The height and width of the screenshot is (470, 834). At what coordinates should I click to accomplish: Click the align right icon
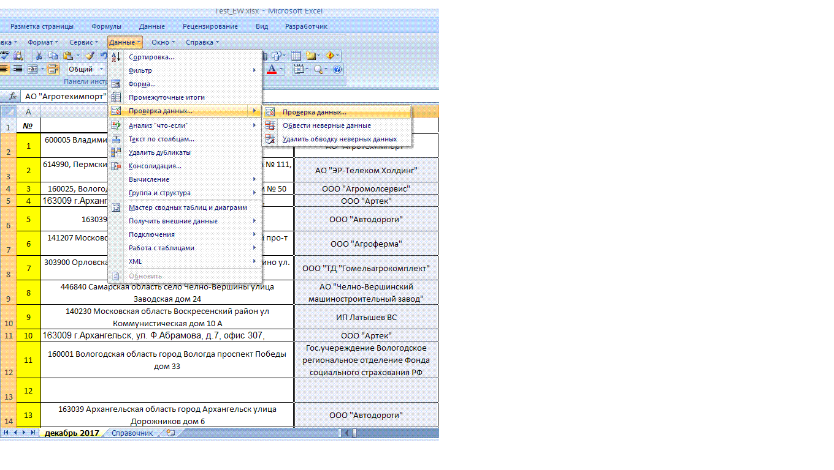pos(18,69)
